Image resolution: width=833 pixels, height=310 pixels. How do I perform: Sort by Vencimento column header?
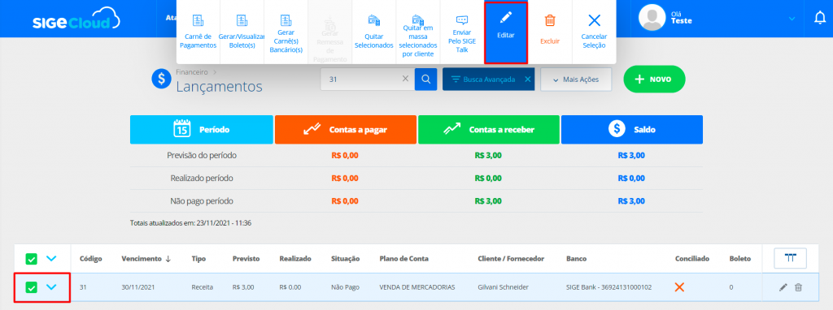[x=146, y=259]
